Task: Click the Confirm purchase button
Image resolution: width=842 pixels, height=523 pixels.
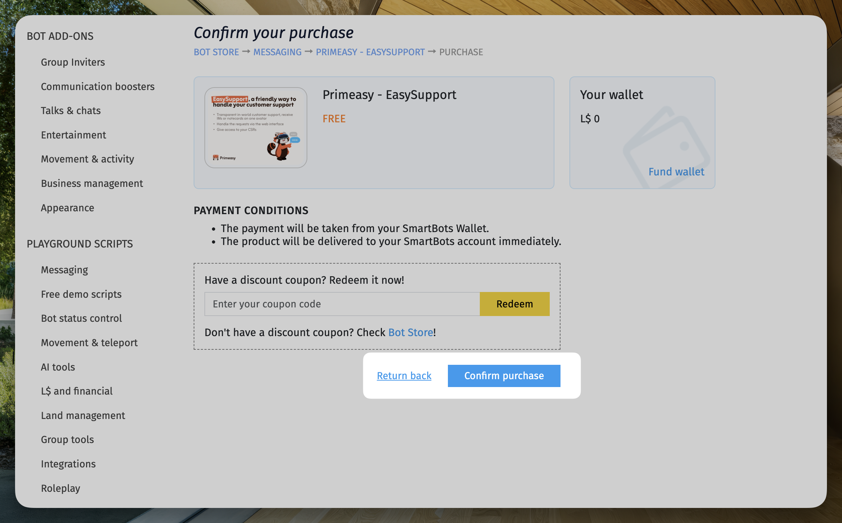Action: 504,376
